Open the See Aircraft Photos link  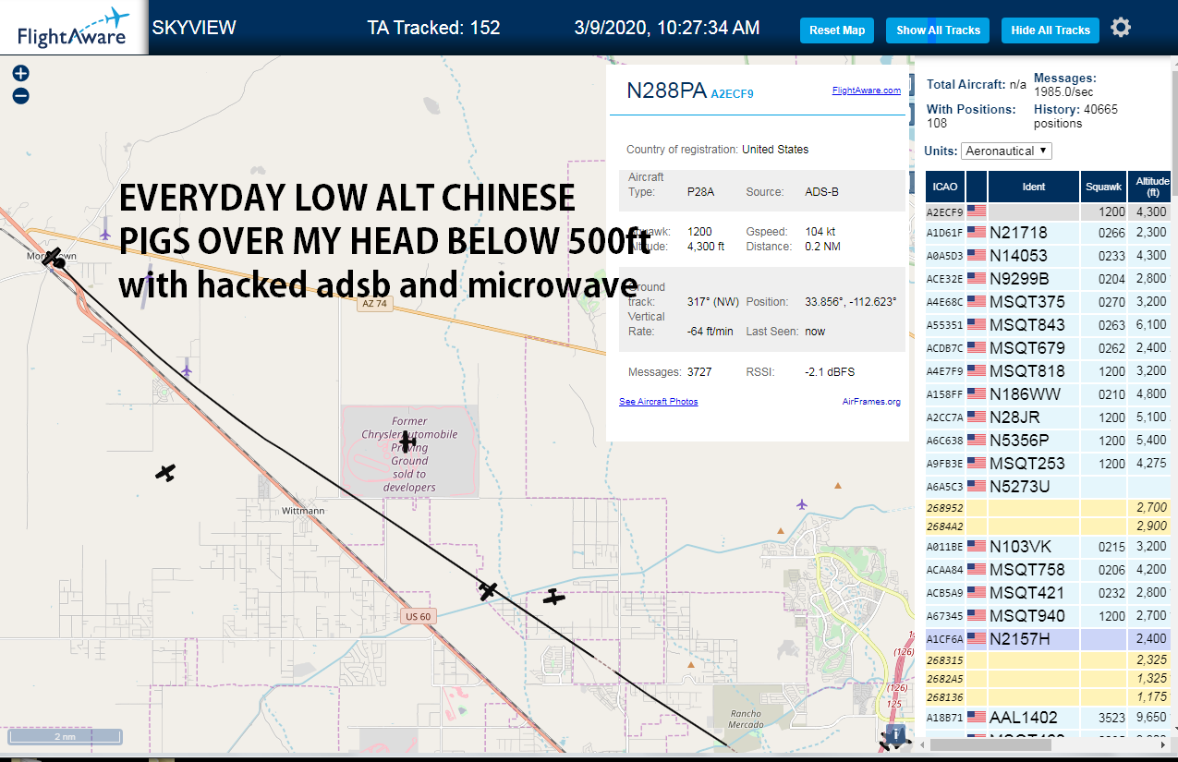659,402
